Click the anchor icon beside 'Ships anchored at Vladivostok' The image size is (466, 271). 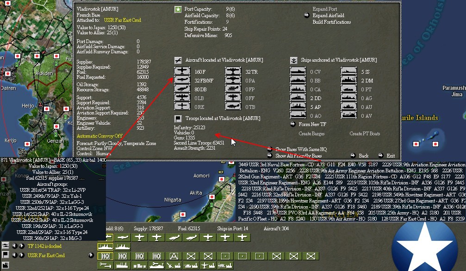pos(294,60)
